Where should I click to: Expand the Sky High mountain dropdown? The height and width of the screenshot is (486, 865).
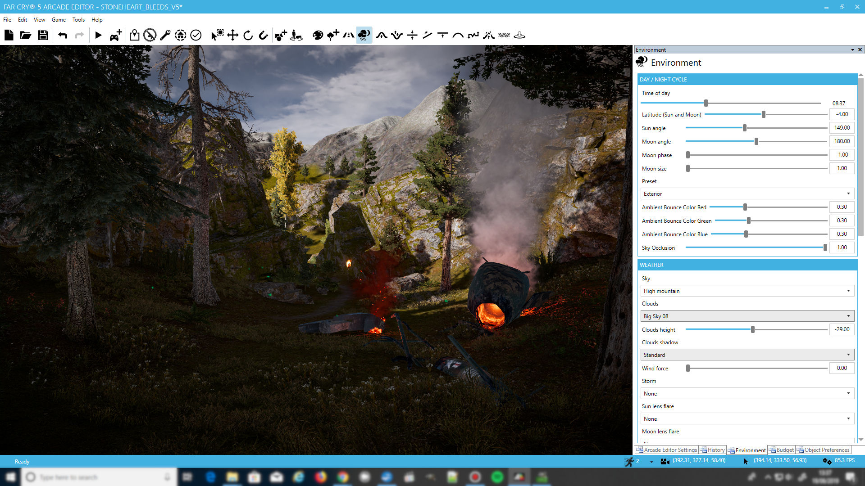click(747, 291)
